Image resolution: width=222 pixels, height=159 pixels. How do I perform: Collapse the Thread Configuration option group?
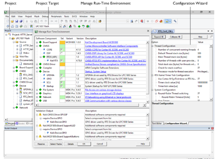point(152,46)
